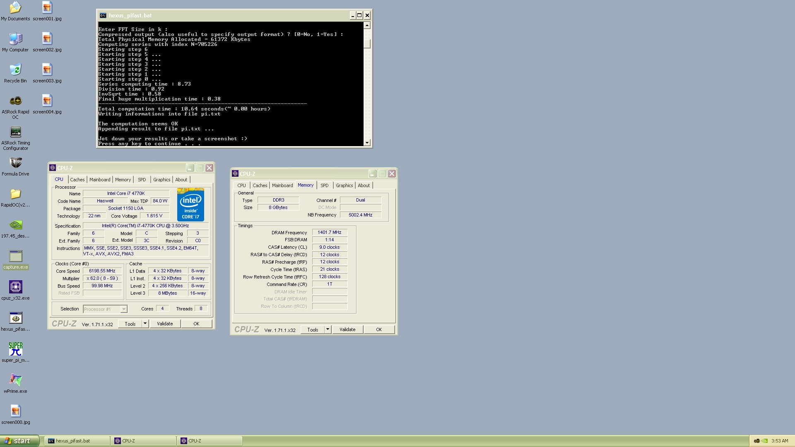
Task: Select wPrime.exe desktop icon
Action: click(15, 384)
